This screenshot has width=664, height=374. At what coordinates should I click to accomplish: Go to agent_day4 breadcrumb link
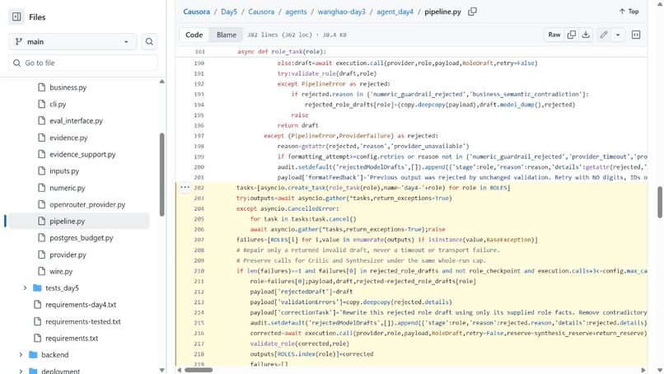pos(395,12)
